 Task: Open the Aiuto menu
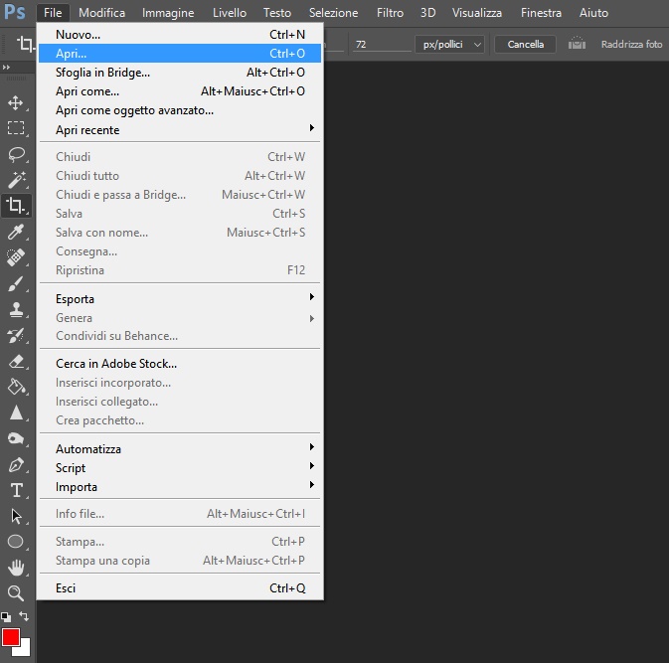point(593,13)
